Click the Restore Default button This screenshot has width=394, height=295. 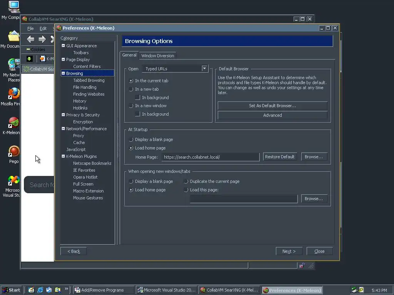[280, 157]
